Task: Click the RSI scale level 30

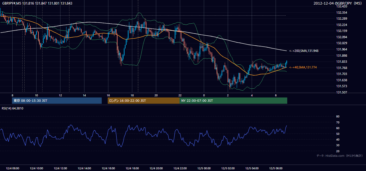Action: point(338,145)
